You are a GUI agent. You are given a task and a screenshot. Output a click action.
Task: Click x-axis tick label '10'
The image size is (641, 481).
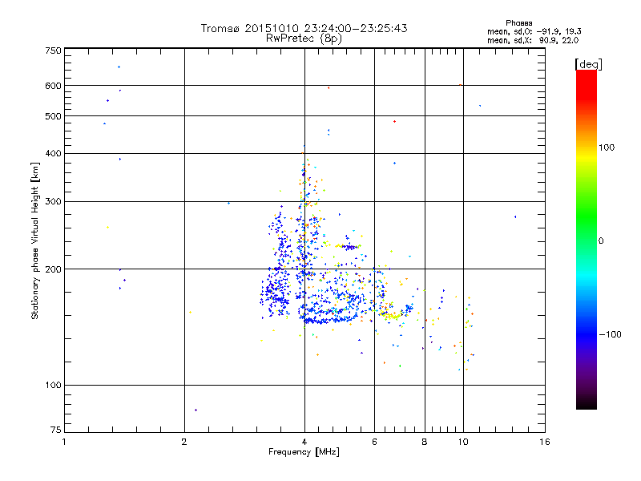[463, 442]
